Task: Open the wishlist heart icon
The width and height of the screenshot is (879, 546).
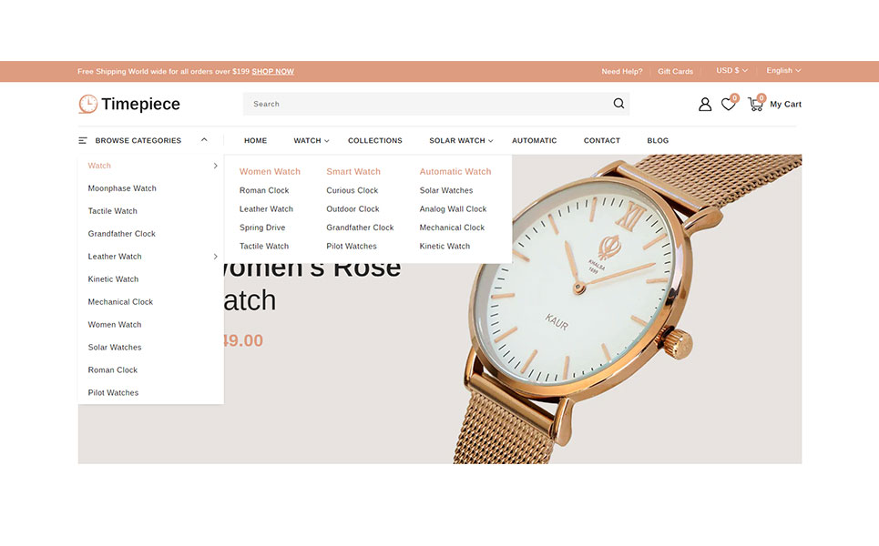Action: click(728, 105)
